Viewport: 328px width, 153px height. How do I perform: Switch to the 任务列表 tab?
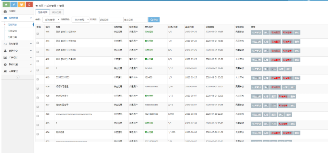(x=43, y=12)
